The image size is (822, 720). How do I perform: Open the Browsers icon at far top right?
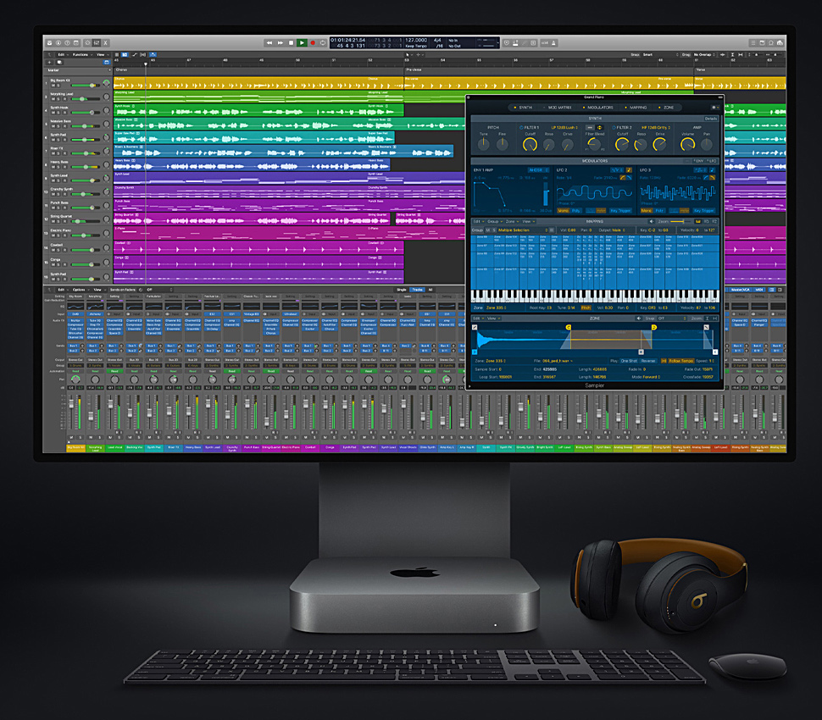pyautogui.click(x=780, y=43)
